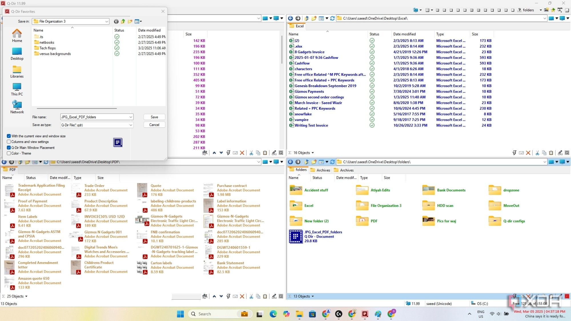Viewport: 571px width, 321px height.
Task: Click the Cancel button in the dialog
Action: (x=154, y=125)
